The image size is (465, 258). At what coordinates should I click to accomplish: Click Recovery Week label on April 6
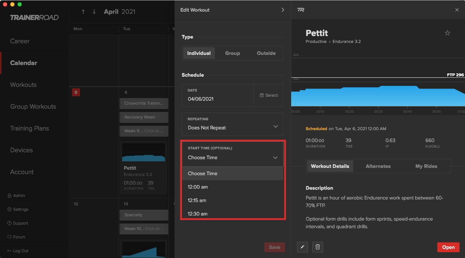click(x=144, y=117)
